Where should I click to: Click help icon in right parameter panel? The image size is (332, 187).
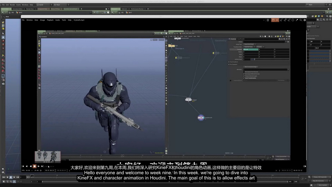(330, 20)
